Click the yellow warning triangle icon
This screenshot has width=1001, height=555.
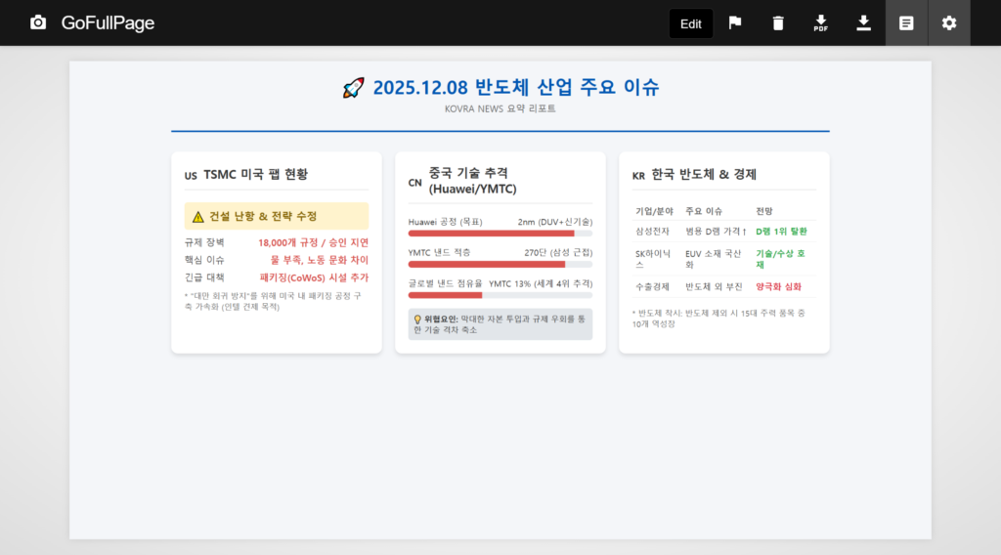(x=198, y=216)
